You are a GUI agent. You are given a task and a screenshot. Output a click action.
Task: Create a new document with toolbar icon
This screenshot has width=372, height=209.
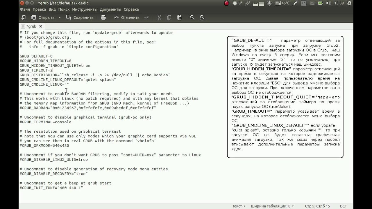pyautogui.click(x=24, y=17)
